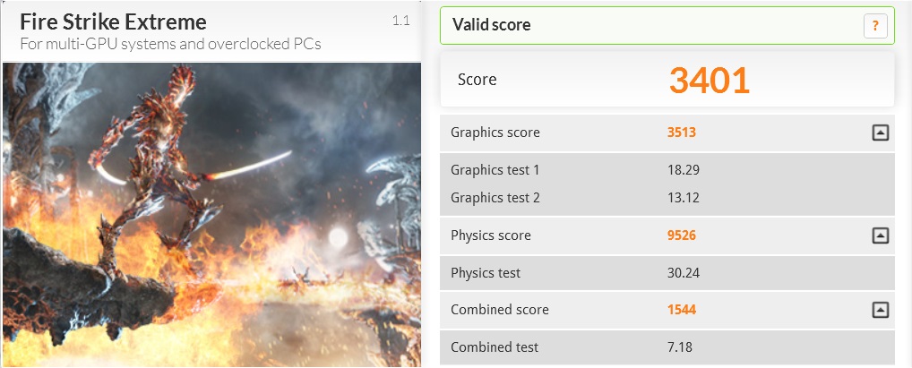
Task: Click the Physics score value 9526
Action: 682,235
